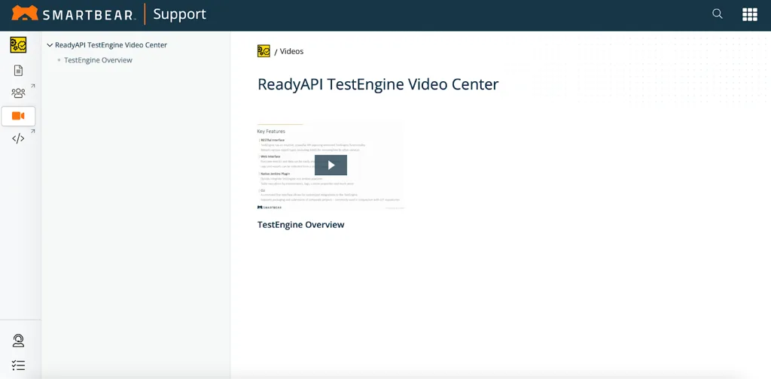Click the Videos breadcrumb link
The image size is (771, 379).
pyautogui.click(x=291, y=51)
